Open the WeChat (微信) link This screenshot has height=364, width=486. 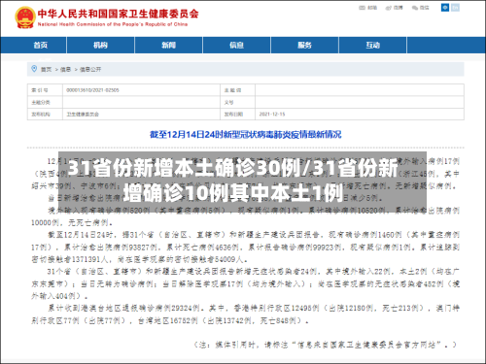(x=420, y=8)
